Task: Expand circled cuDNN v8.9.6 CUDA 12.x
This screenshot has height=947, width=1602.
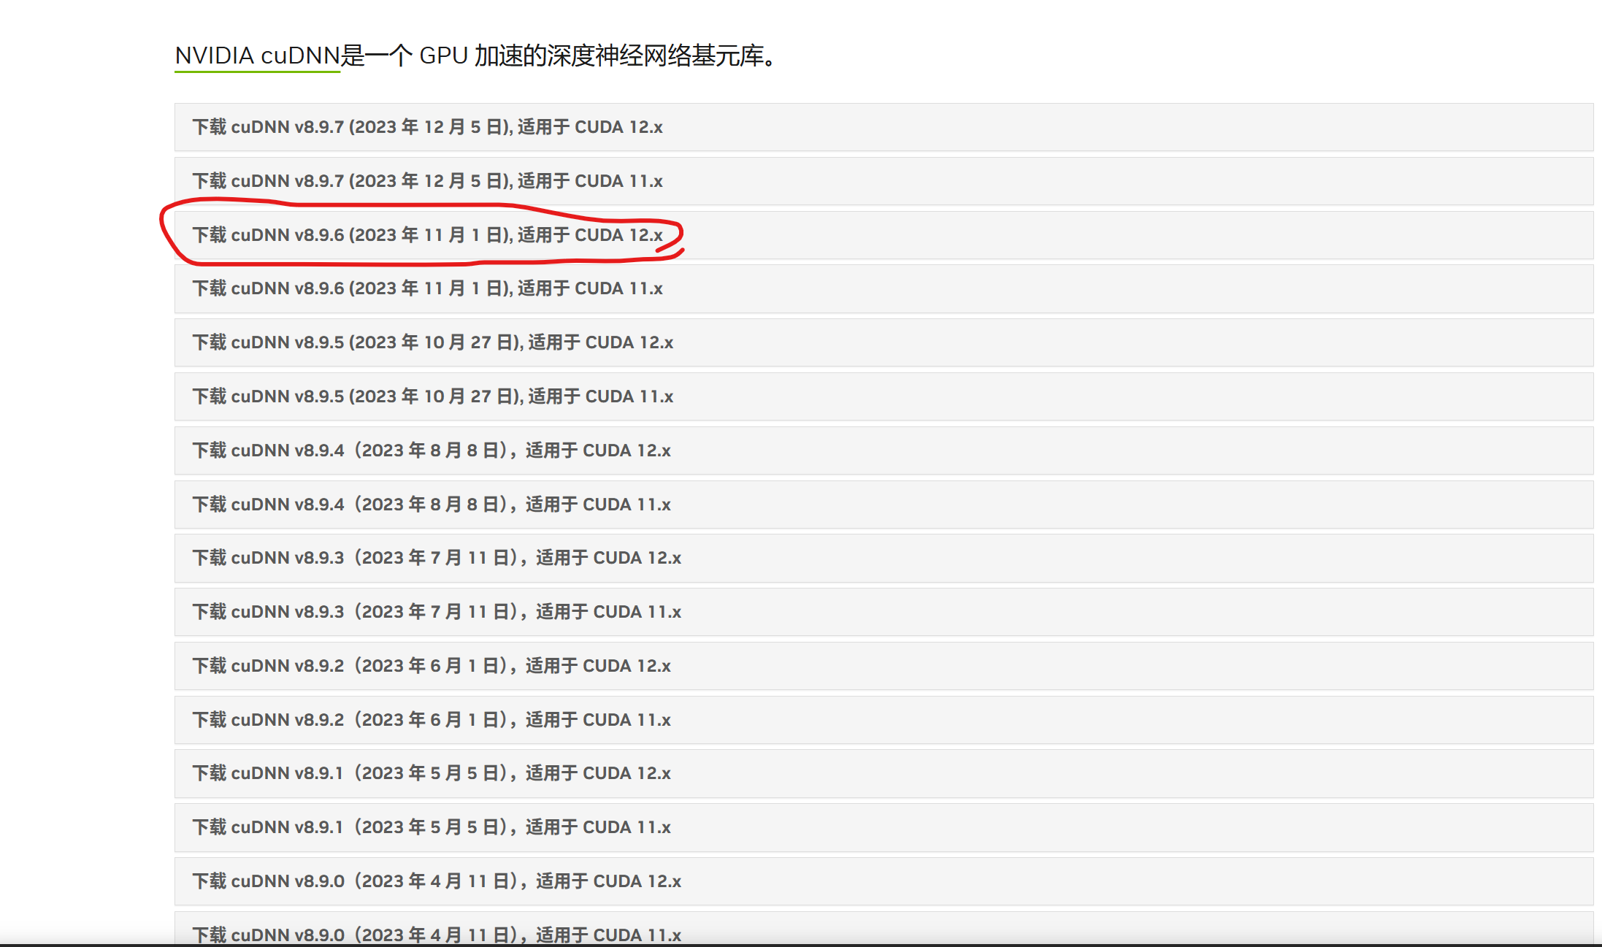Action: tap(427, 235)
